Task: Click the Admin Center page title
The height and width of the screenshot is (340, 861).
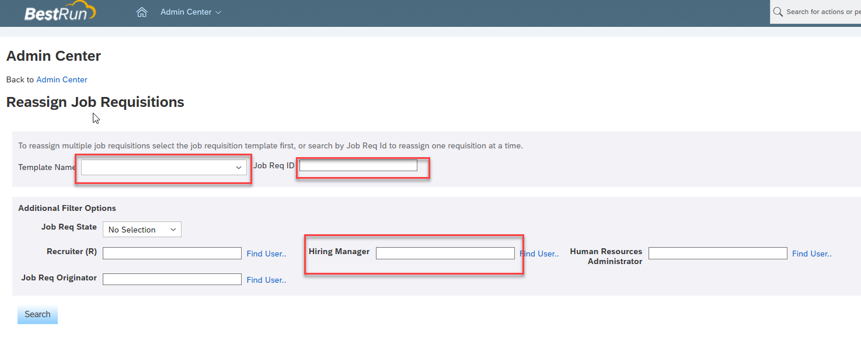Action: 54,56
